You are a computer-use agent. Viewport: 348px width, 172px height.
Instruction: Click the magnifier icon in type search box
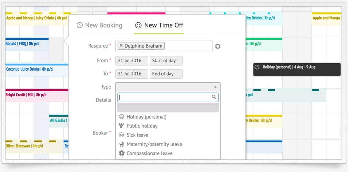tap(214, 97)
